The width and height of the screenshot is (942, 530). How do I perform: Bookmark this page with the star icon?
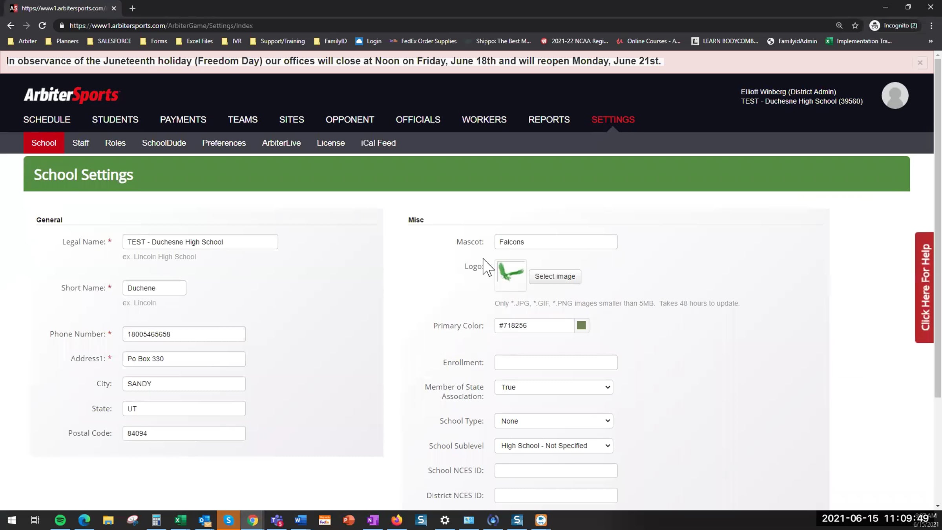[x=855, y=26]
